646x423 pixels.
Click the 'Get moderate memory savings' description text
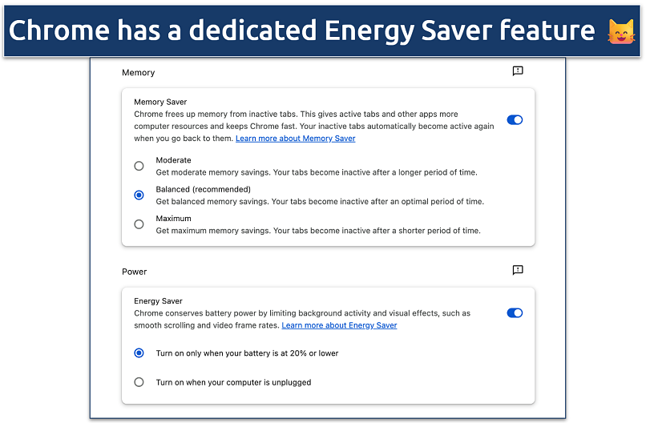click(317, 172)
